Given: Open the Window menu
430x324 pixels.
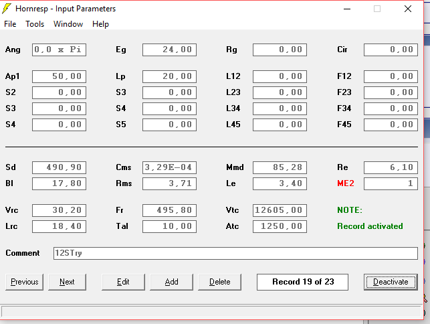Looking at the screenshot, I should click(x=68, y=24).
